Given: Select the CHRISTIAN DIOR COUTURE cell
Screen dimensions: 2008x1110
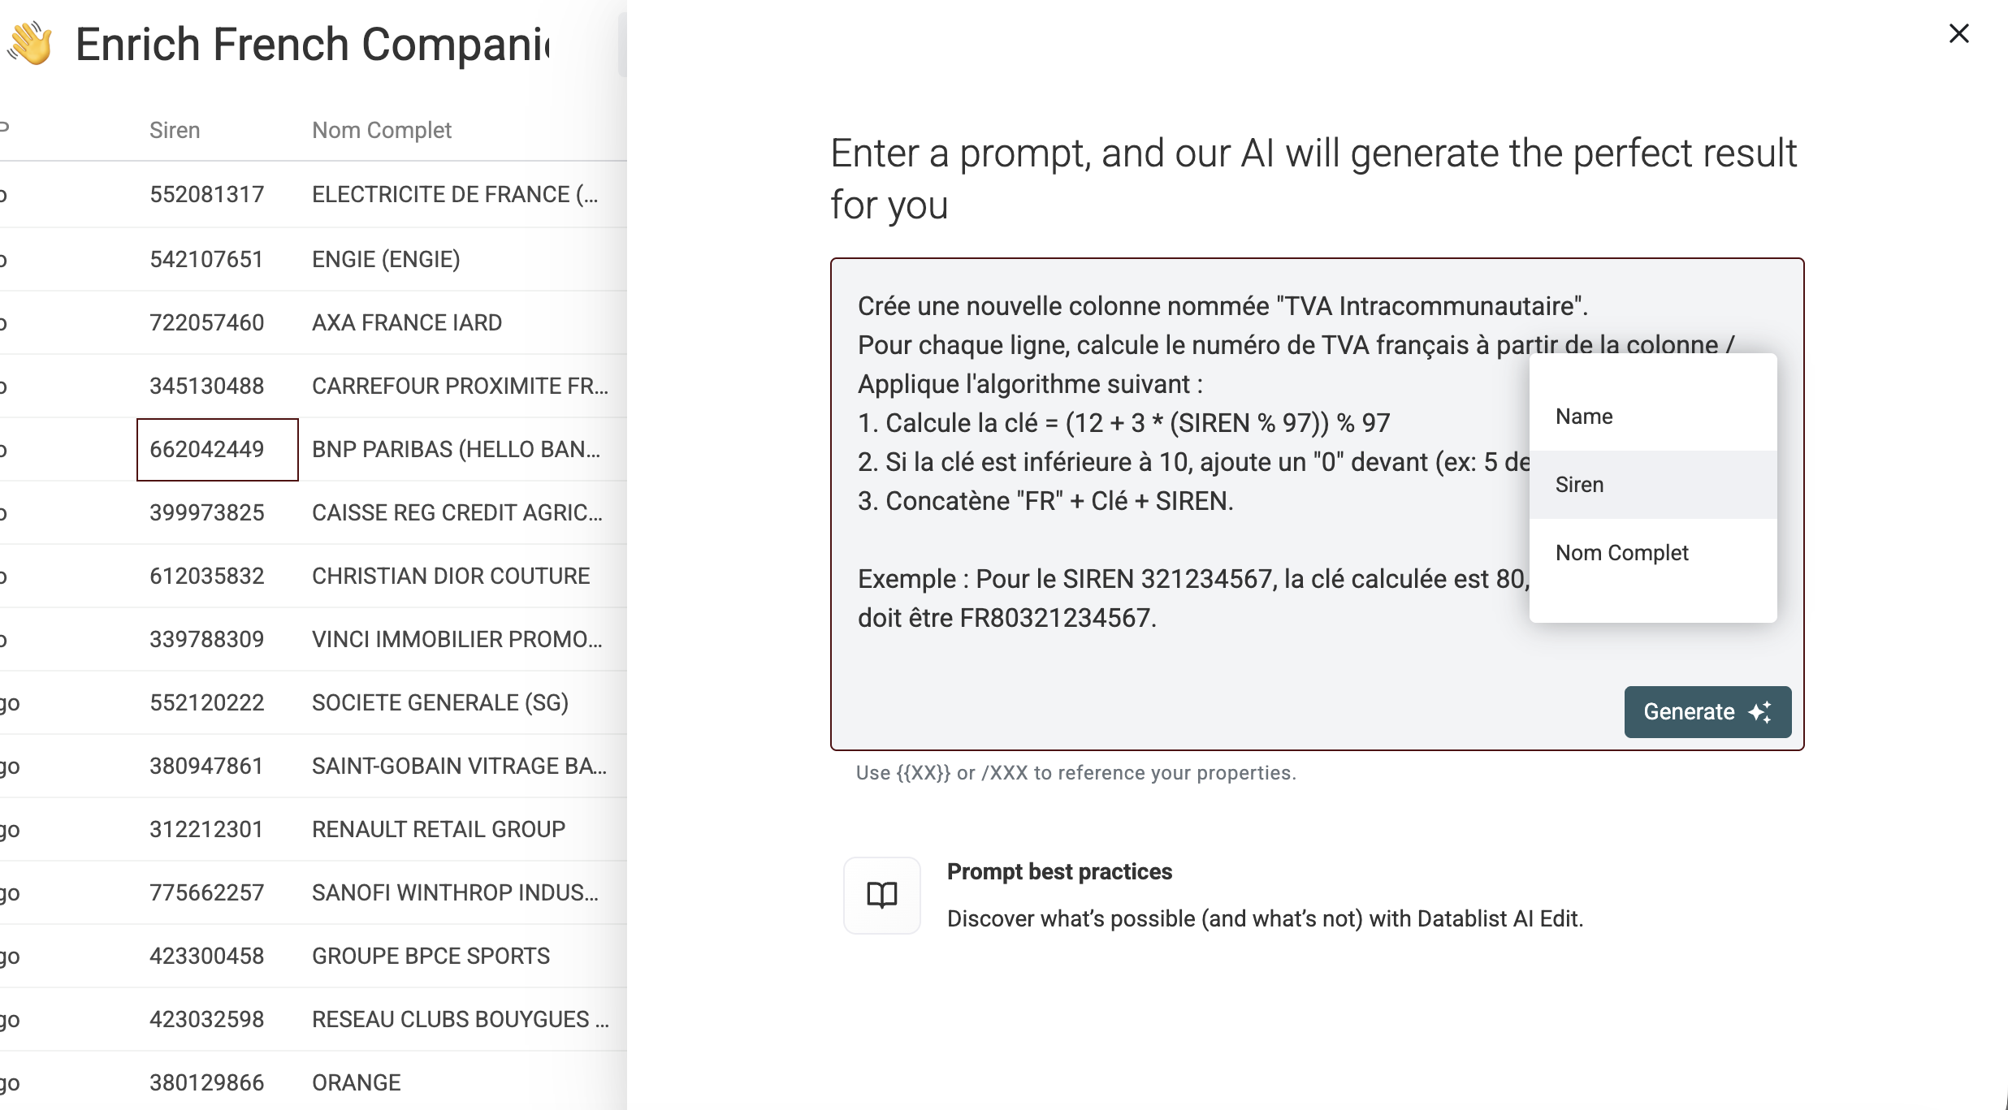Looking at the screenshot, I should click(451, 577).
